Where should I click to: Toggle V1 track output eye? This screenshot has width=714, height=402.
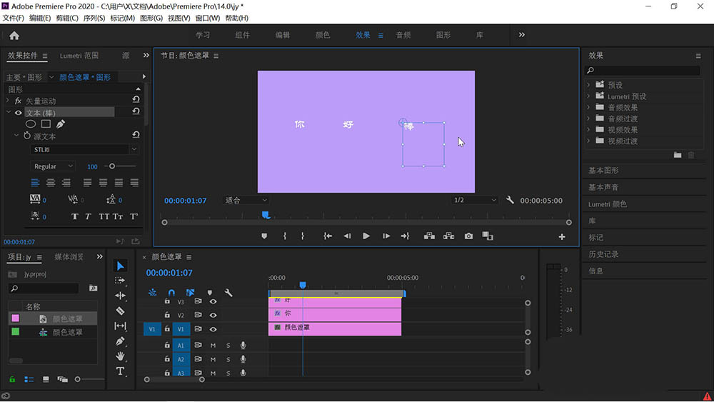(213, 329)
